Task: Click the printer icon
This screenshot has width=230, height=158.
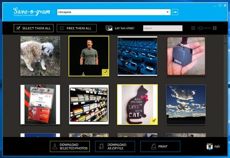Action: [154, 146]
